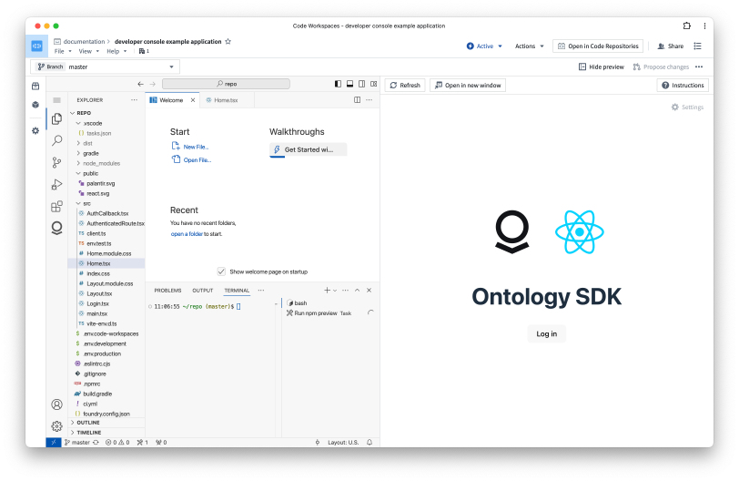Click the Customize Layout icon
The width and height of the screenshot is (739, 481).
tap(374, 84)
